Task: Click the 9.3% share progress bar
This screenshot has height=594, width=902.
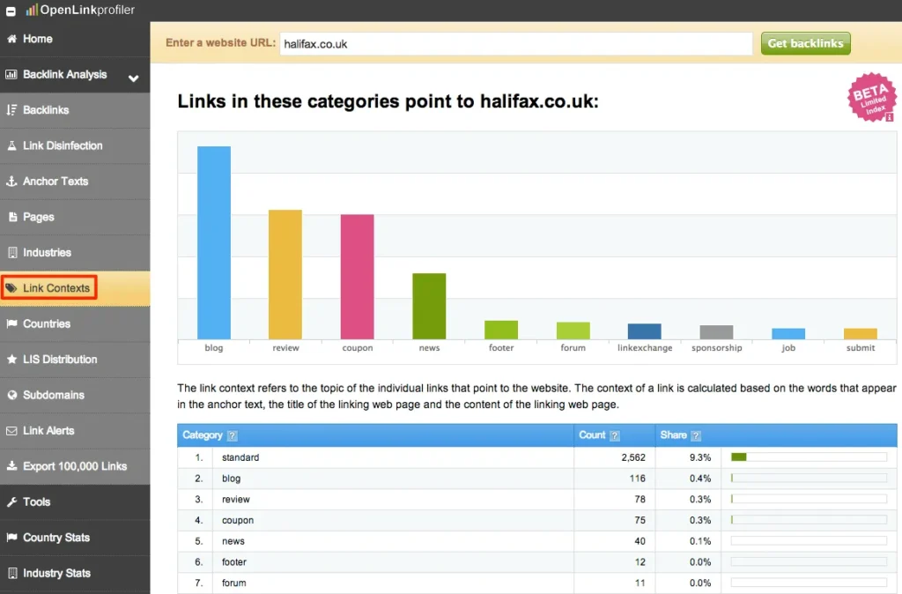Action: coord(809,457)
